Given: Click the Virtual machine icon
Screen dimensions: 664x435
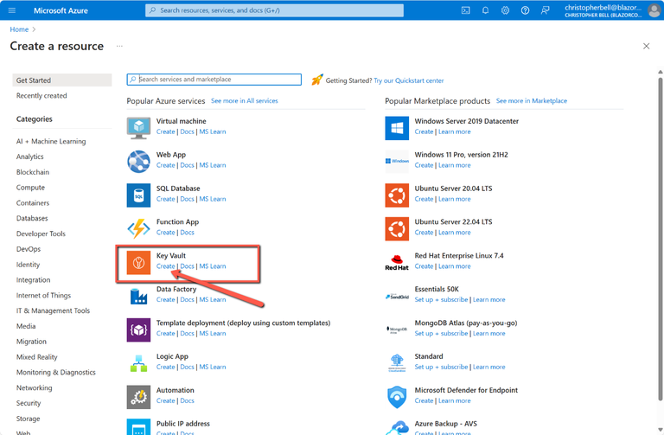Looking at the screenshot, I should coord(139,127).
